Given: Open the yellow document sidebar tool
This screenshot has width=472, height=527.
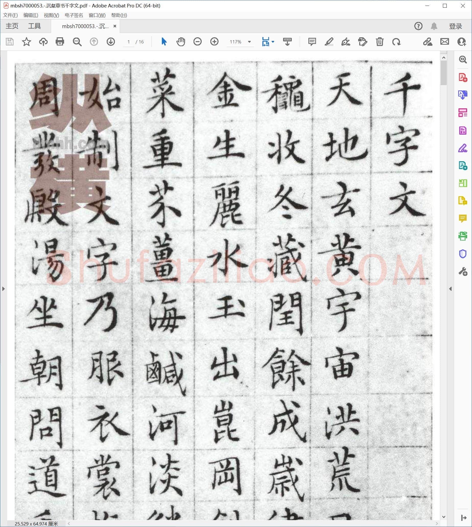Looking at the screenshot, I should (x=463, y=201).
